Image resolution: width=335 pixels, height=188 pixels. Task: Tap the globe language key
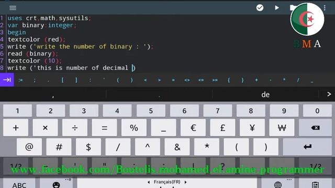click(x=278, y=184)
